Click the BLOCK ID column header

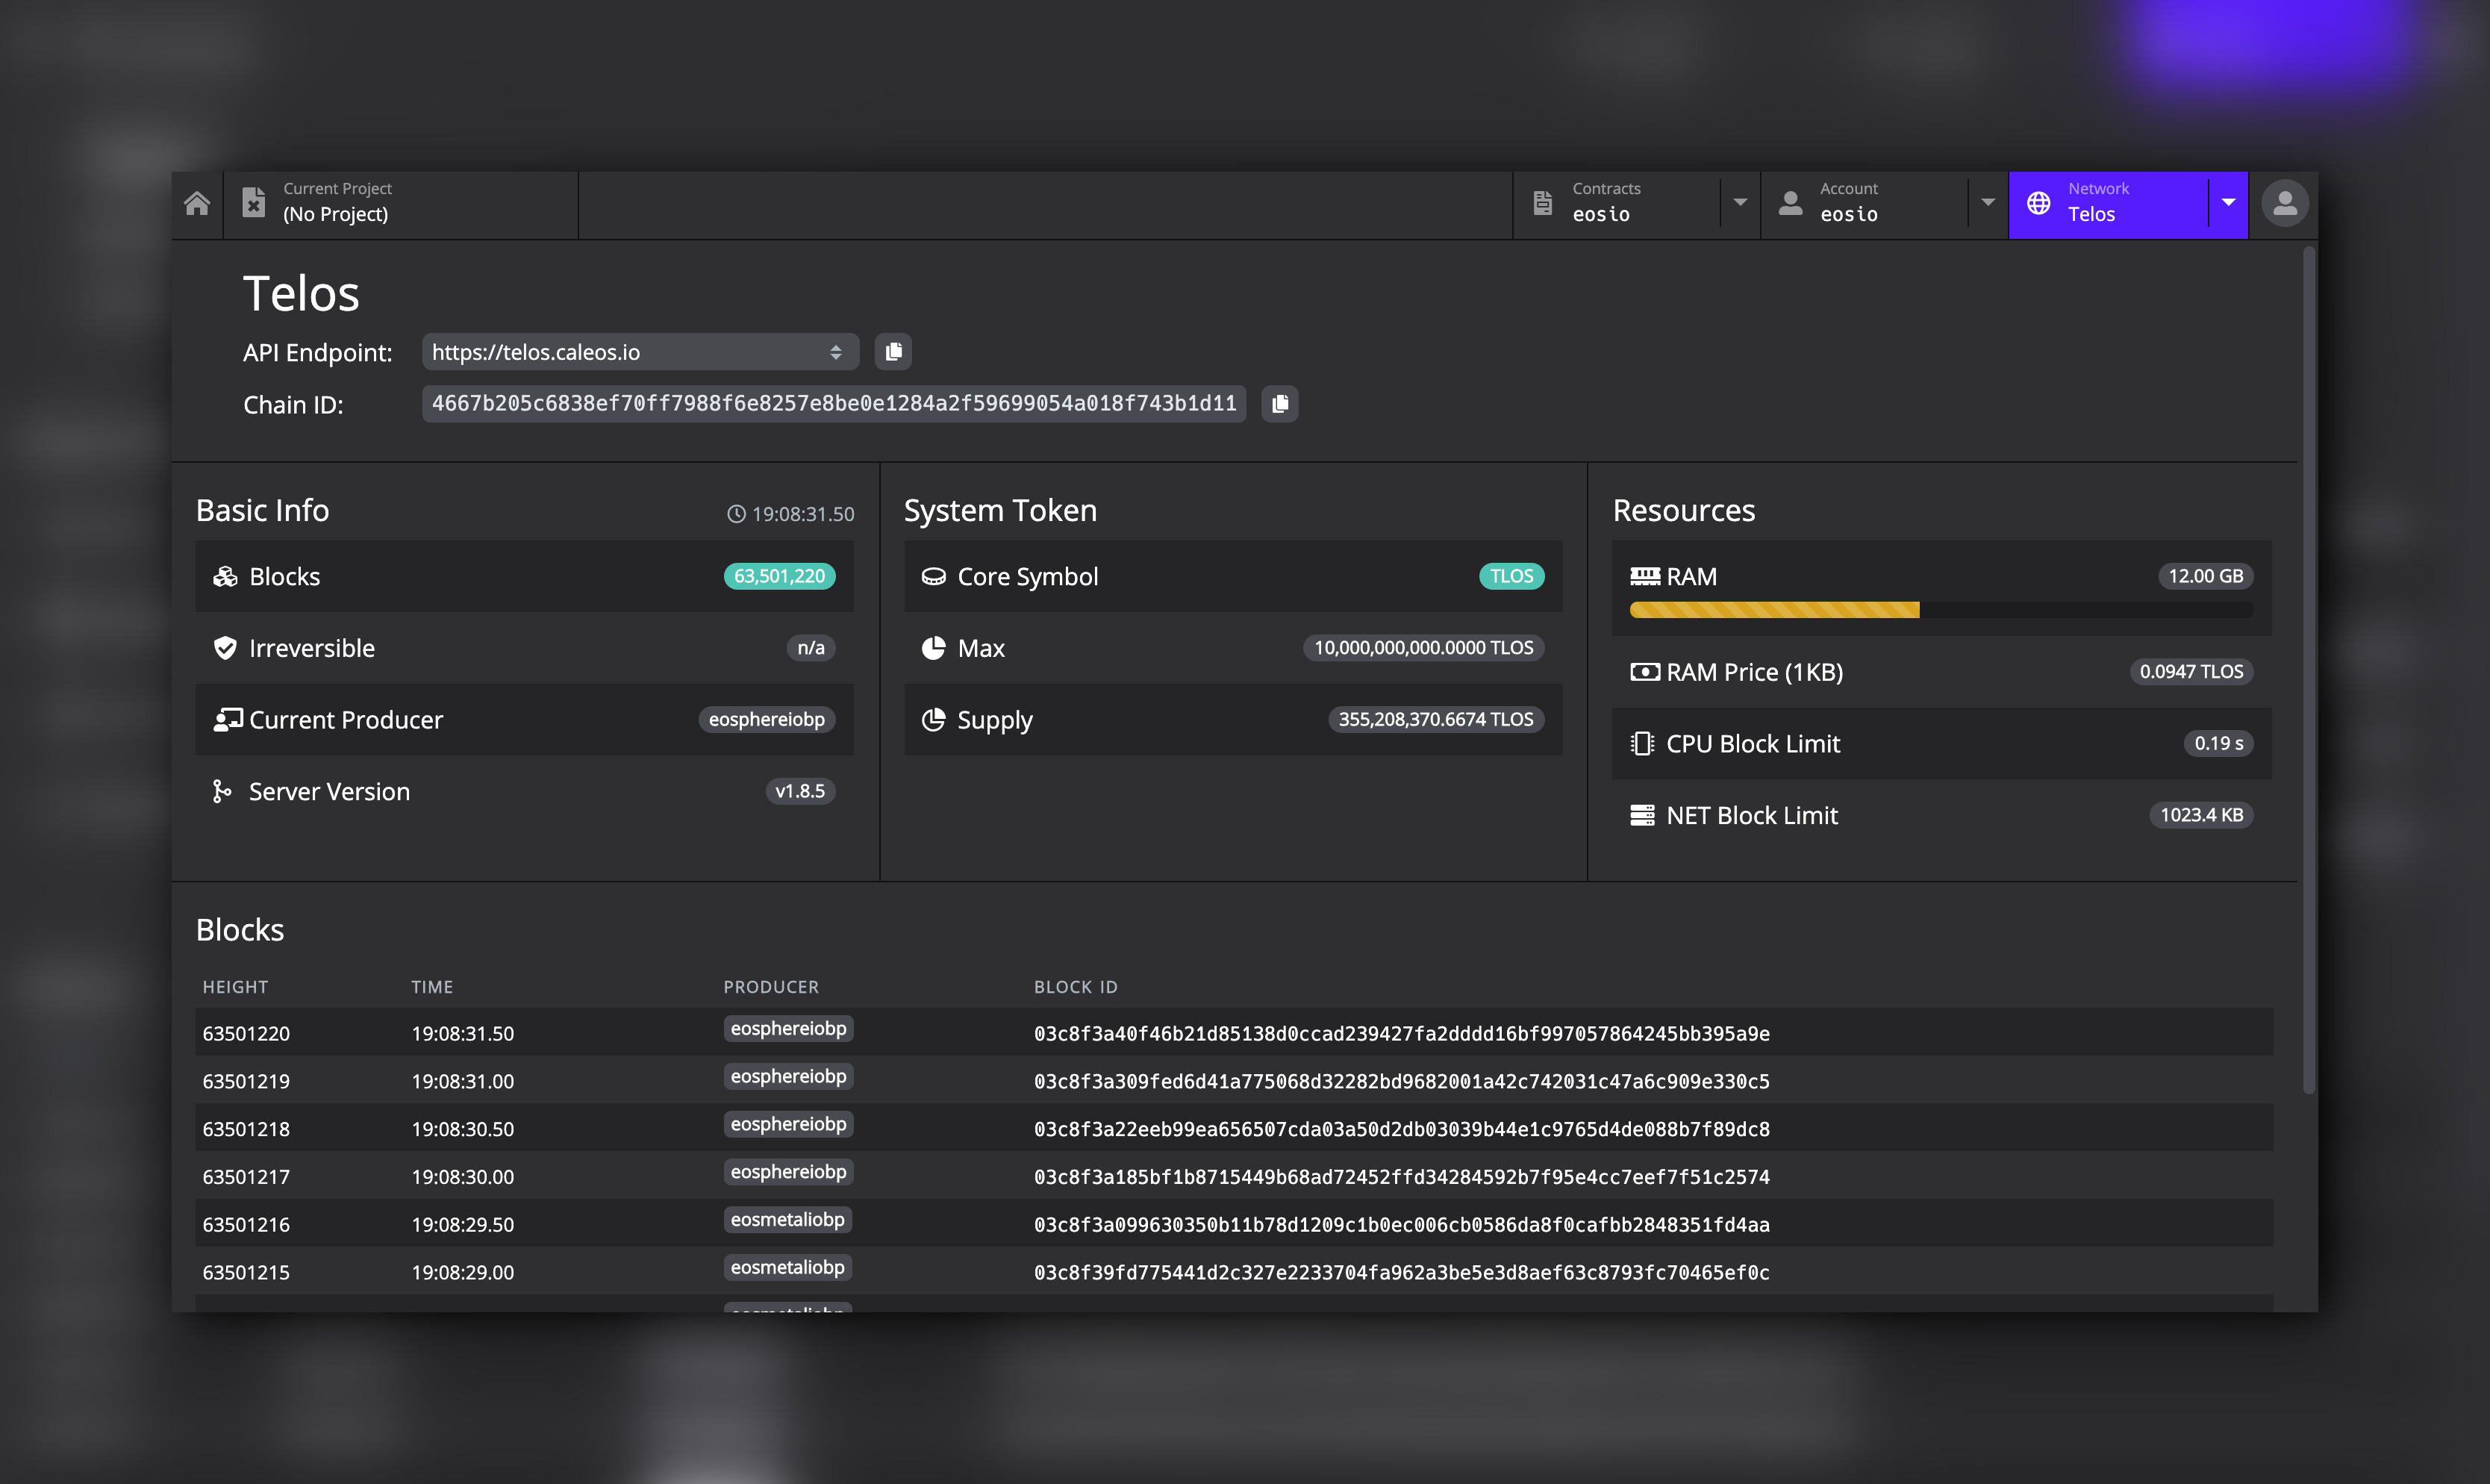pyautogui.click(x=1076, y=987)
